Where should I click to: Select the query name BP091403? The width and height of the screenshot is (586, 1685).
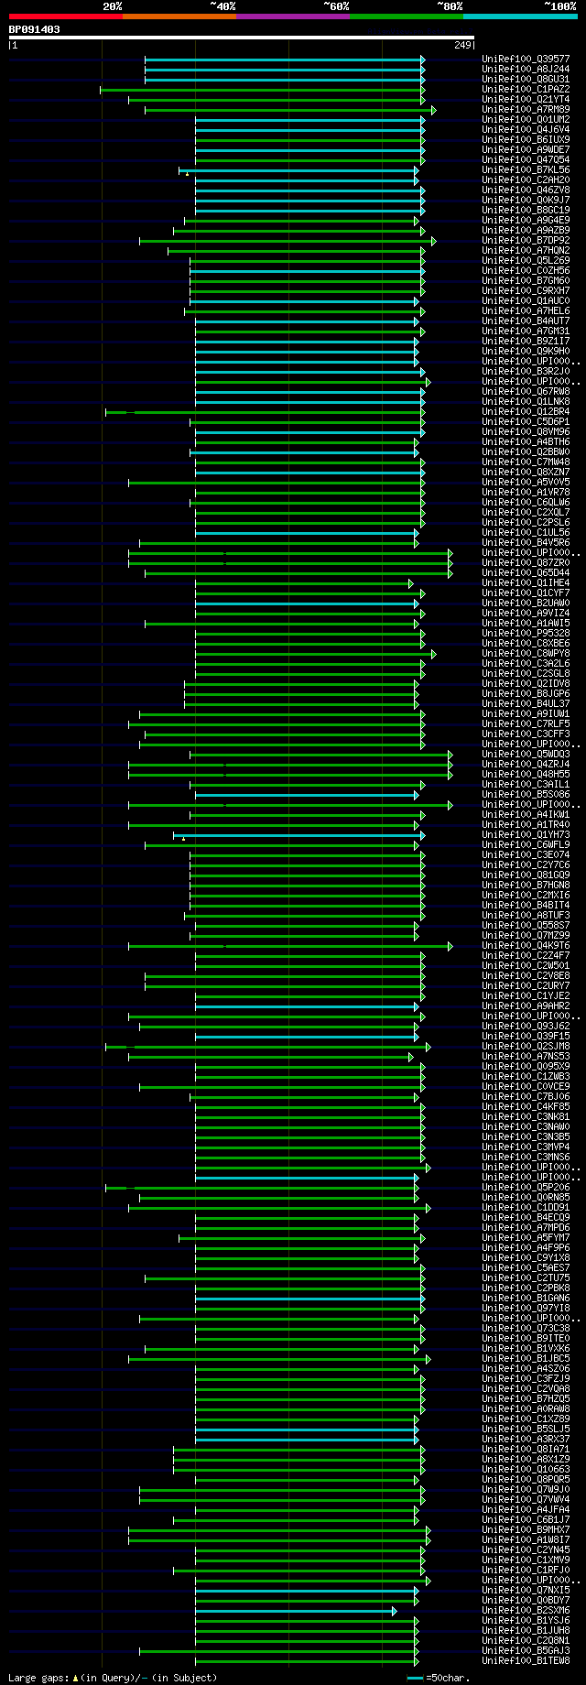tap(35, 29)
